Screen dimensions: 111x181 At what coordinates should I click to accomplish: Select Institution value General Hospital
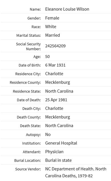coord(61,143)
